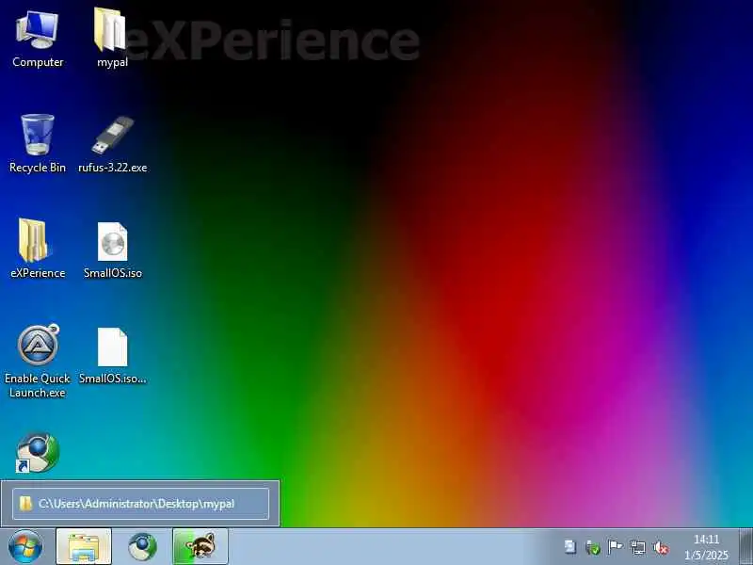Open the C:\Users\Administrator\Desktop\mypal window preview
Viewport: 753px width, 565px height.
tap(140, 504)
